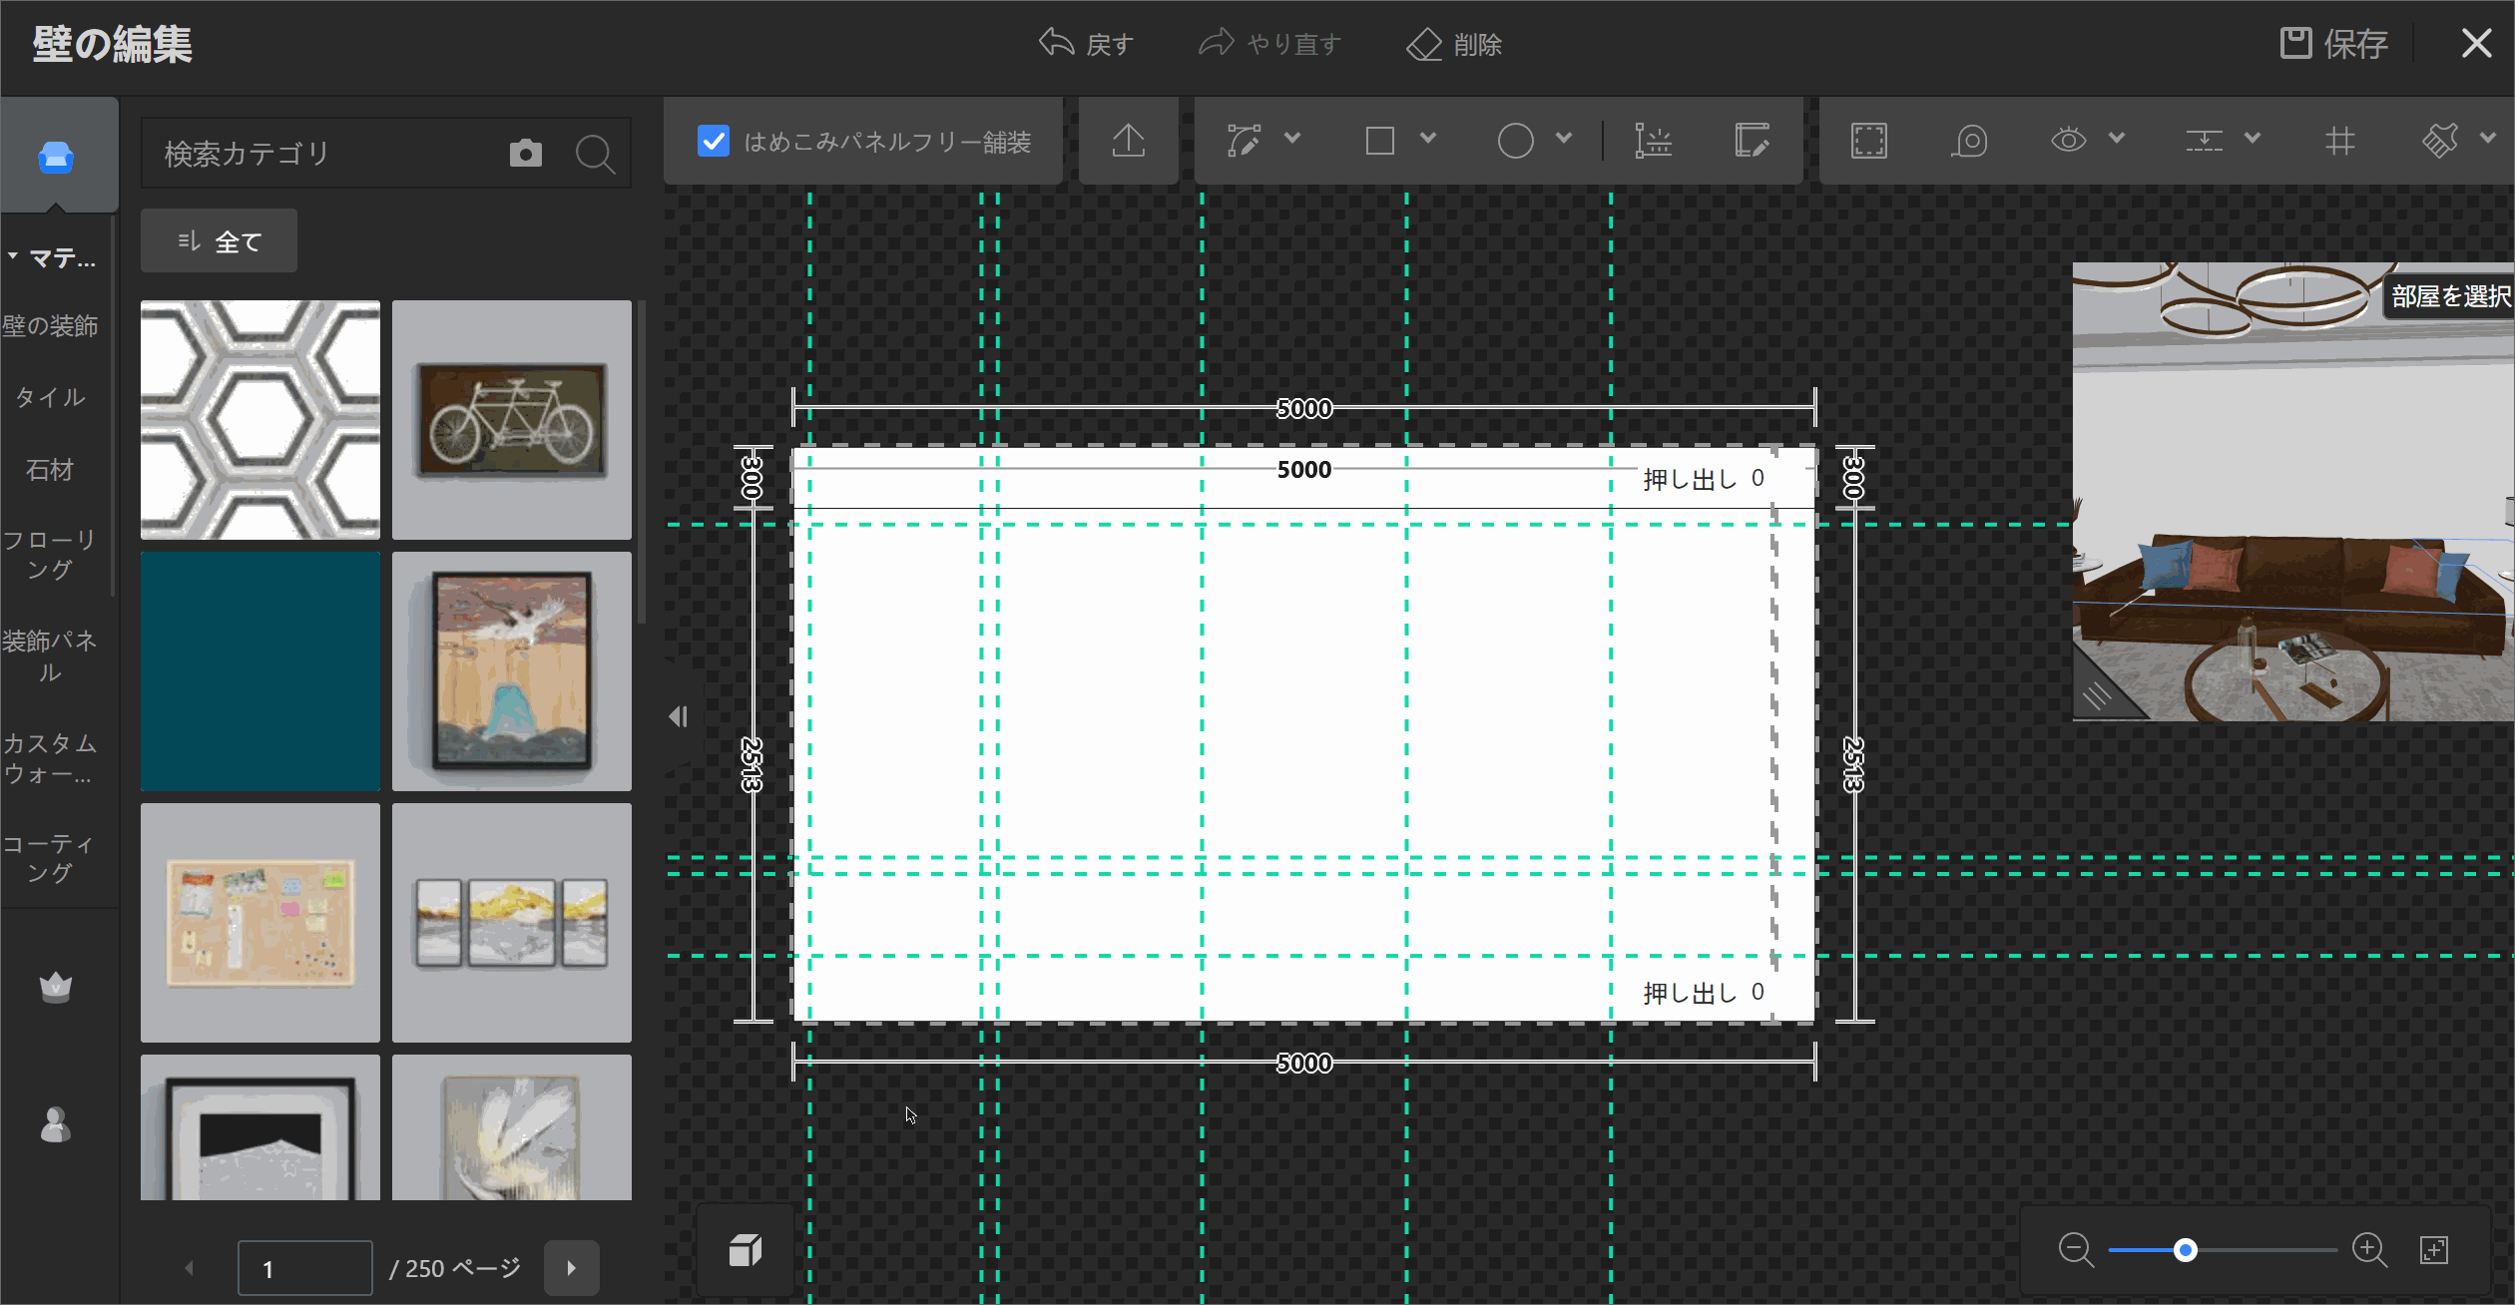The width and height of the screenshot is (2515, 1305).
Task: Click the edit panel pencil icon
Action: coord(1752,141)
